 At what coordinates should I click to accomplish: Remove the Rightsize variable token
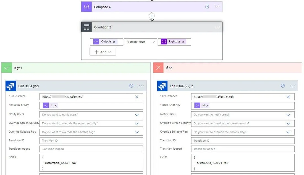183,42
